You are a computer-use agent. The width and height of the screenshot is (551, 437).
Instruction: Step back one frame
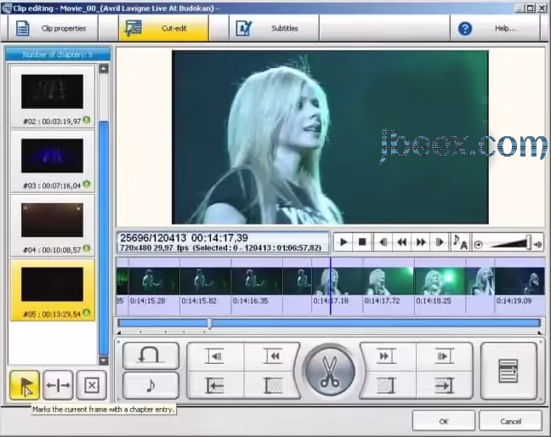coord(383,242)
